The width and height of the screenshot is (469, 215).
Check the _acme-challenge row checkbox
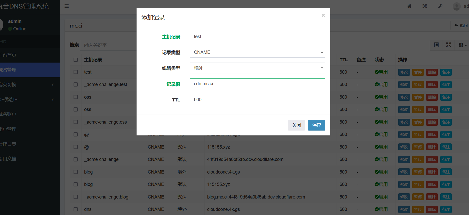[76, 159]
